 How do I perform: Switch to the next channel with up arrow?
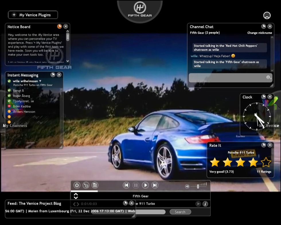point(76,194)
